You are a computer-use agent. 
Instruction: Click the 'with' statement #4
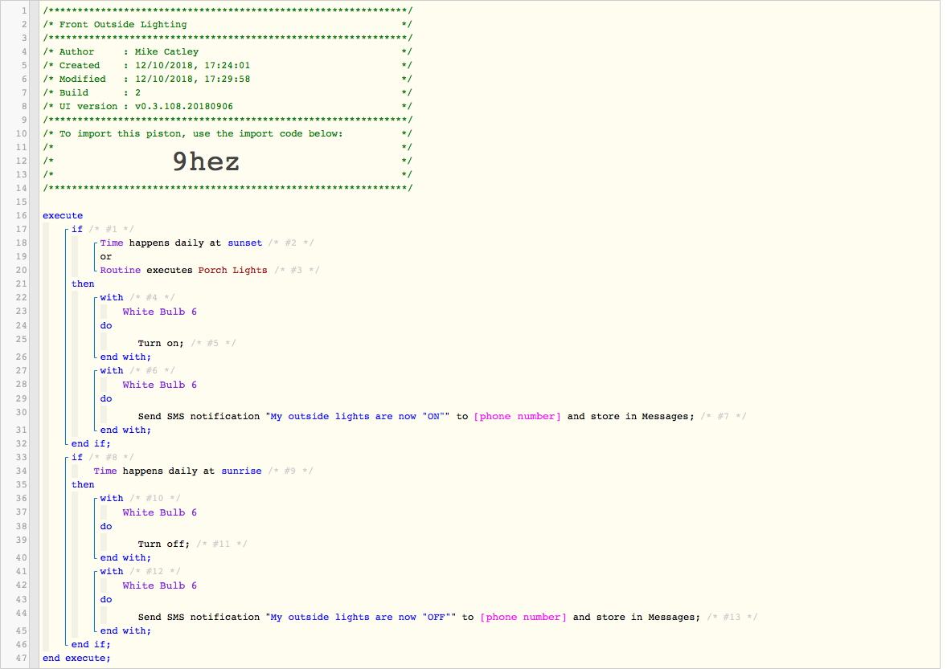click(112, 297)
